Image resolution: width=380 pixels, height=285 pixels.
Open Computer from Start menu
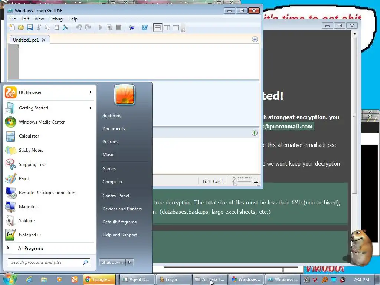point(112,182)
